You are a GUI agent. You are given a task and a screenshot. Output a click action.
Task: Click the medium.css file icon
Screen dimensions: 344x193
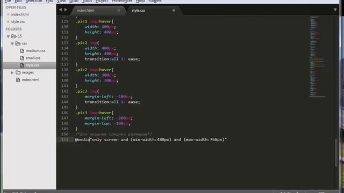pos(22,51)
